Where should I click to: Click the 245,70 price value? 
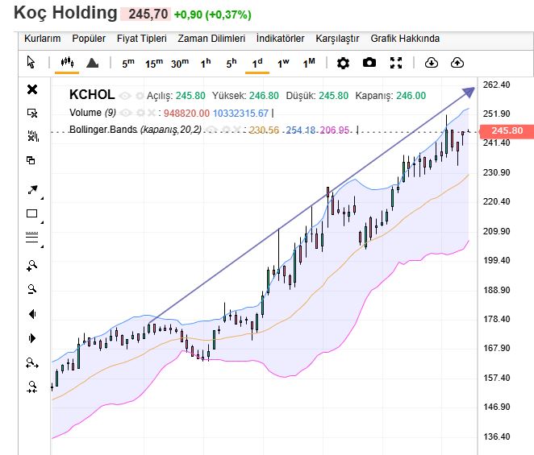point(148,14)
